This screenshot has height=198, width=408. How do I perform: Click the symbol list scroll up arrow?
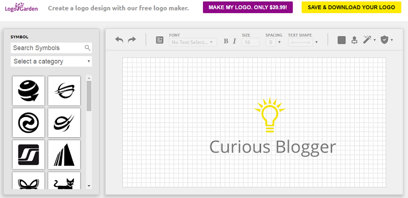point(89,78)
